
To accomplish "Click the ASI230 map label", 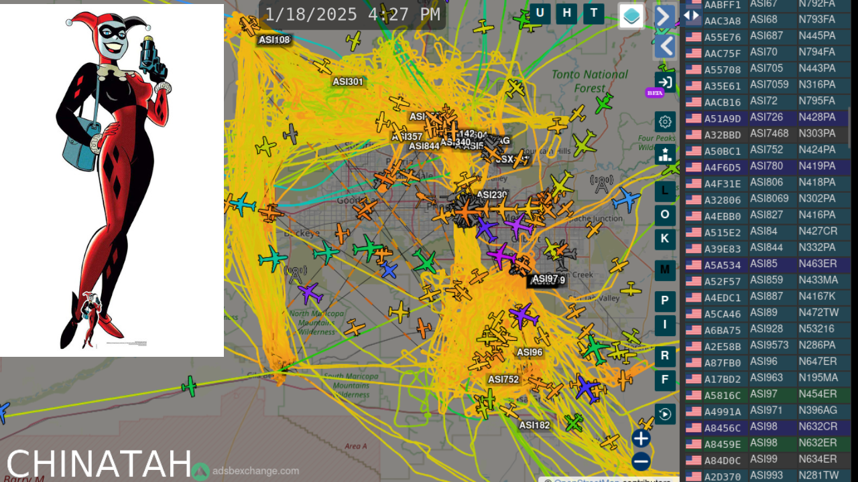I will [492, 195].
